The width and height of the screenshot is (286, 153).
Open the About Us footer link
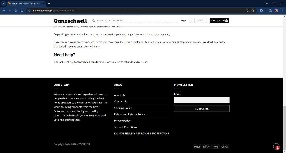[119, 95]
